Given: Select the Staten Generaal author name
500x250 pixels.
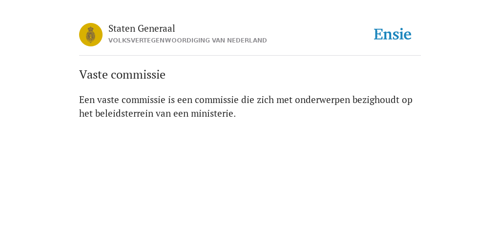Looking at the screenshot, I should 142,29.
